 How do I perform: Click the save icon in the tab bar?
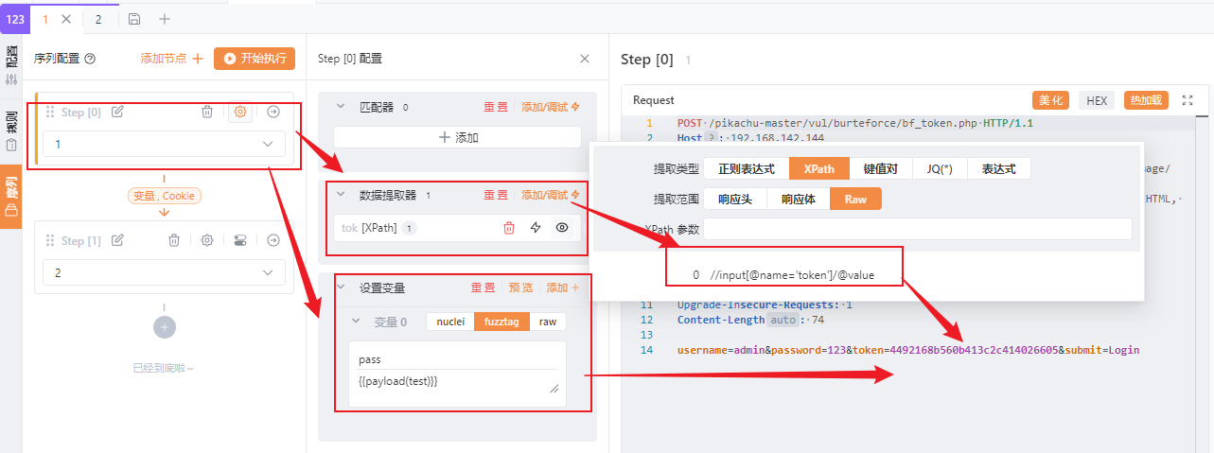(x=134, y=19)
